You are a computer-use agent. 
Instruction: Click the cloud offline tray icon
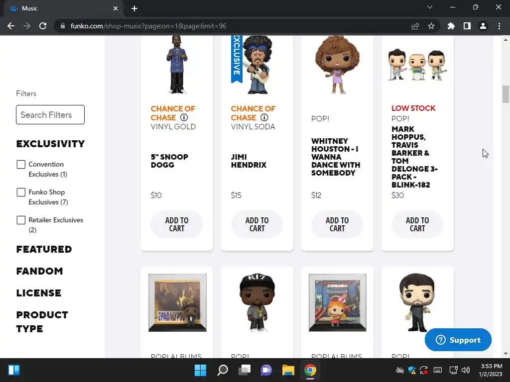400,370
